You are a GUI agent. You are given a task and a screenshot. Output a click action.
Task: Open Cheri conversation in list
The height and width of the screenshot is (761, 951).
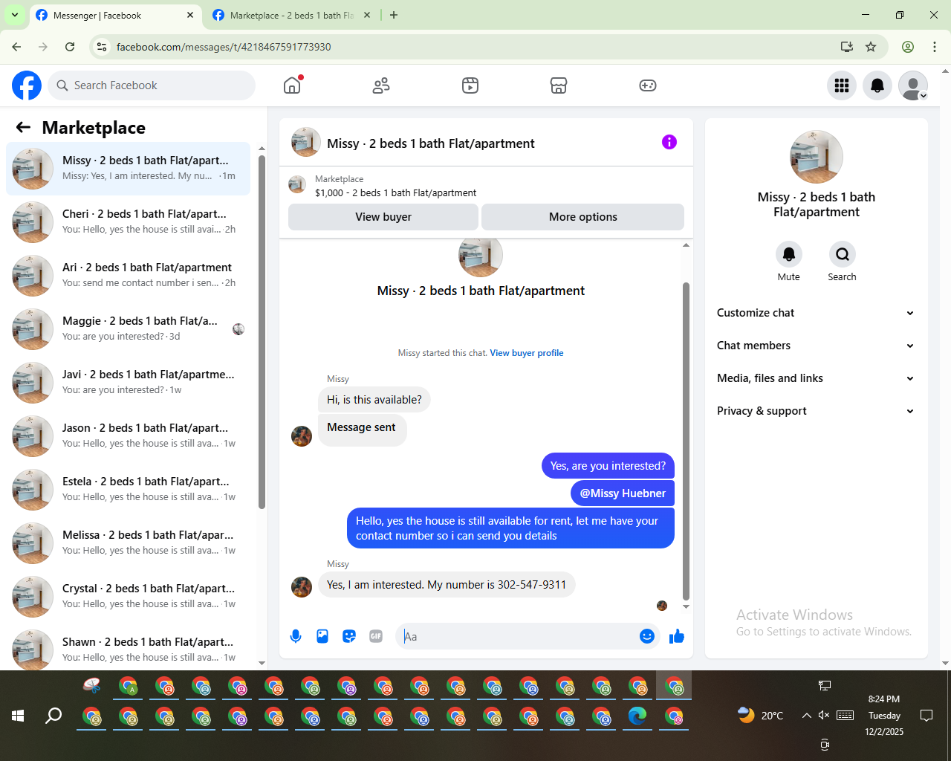click(x=128, y=222)
